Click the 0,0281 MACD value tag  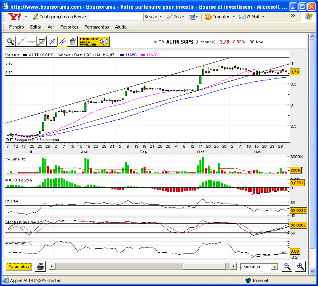pos(297,183)
